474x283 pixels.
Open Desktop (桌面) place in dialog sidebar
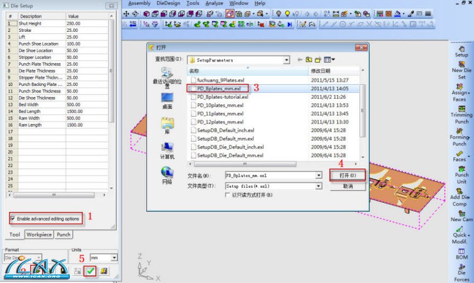167,101
